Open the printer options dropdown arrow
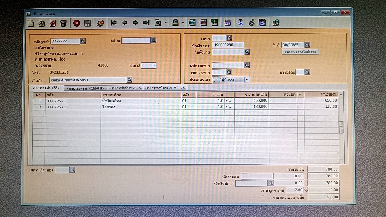This screenshot has width=386, height=217. pyautogui.click(x=183, y=23)
